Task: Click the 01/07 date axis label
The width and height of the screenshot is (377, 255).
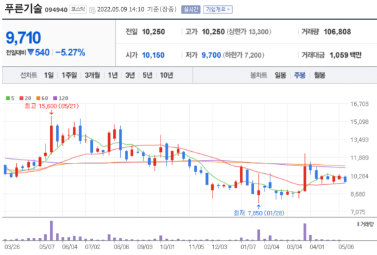Action: click(248, 247)
